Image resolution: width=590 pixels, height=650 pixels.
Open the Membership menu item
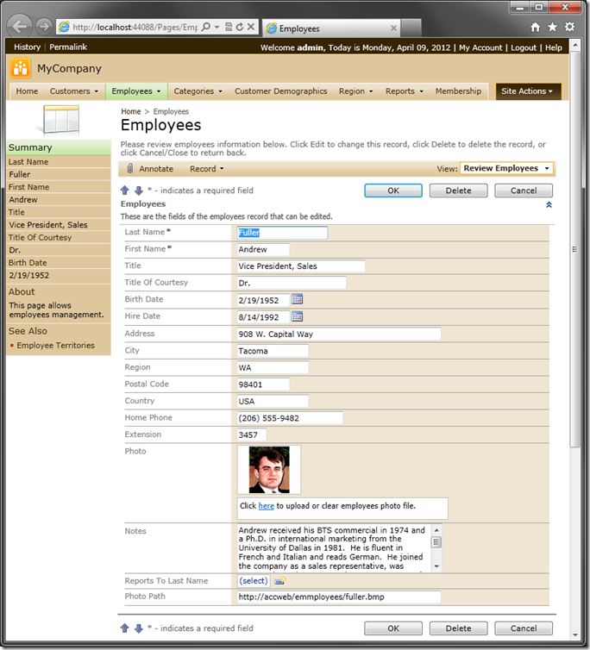coord(458,91)
